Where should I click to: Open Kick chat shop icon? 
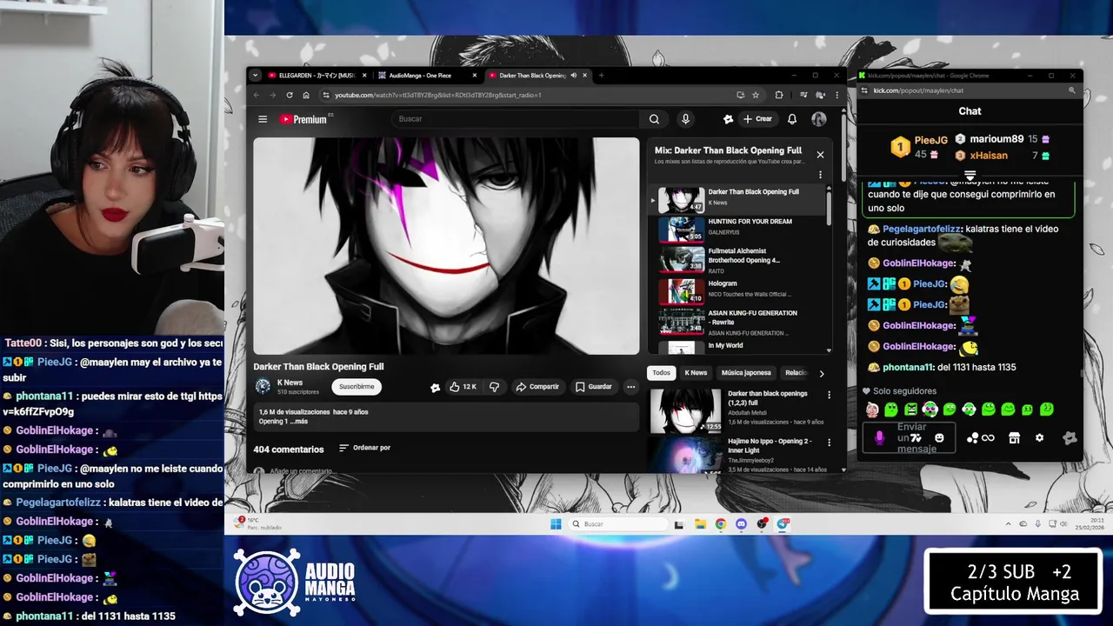coord(1014,438)
